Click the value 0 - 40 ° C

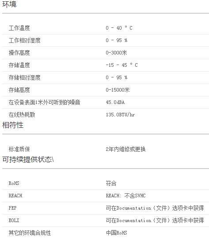(x=119, y=28)
